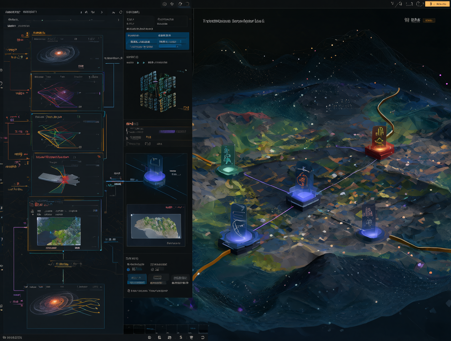Click the green handle on the top slider
The height and width of the screenshot is (341, 451).
[42, 20]
